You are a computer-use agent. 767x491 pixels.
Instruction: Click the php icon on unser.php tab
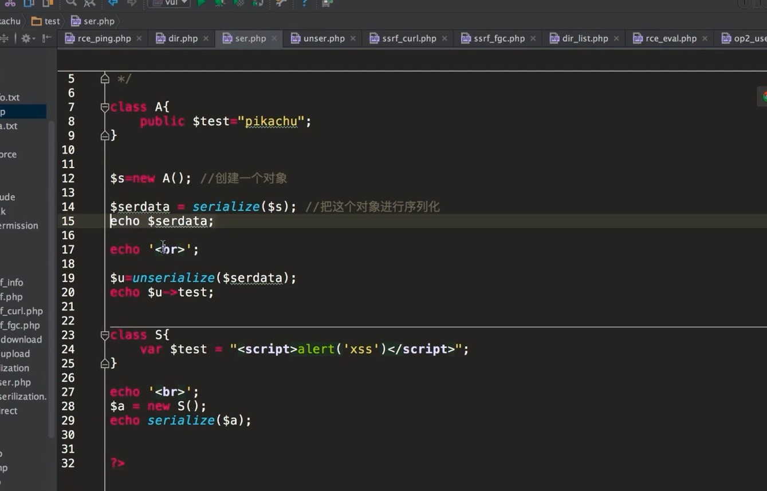point(296,38)
